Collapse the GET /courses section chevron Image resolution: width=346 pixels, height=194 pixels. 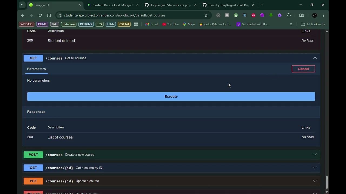315,58
